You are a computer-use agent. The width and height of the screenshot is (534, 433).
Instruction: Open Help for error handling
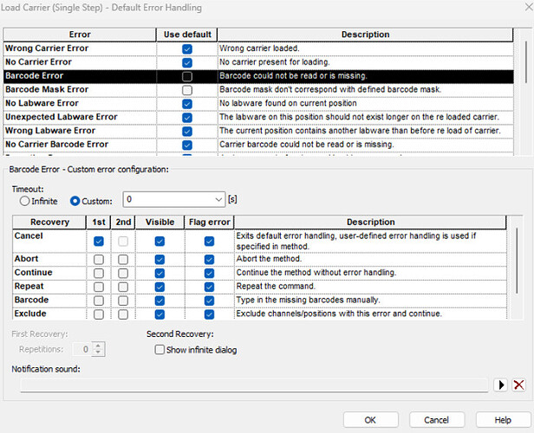coord(503,420)
